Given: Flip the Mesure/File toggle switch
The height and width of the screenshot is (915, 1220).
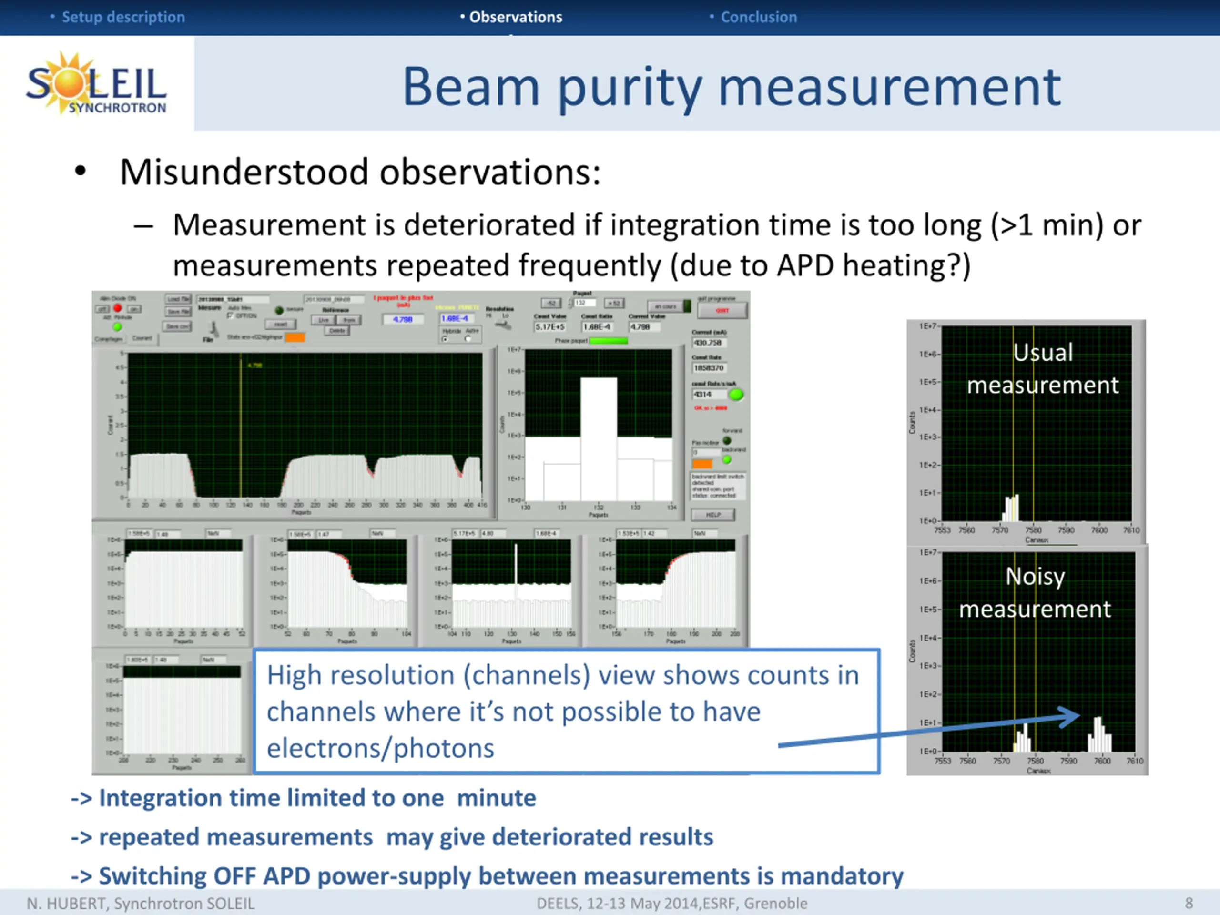Looking at the screenshot, I should click(x=213, y=330).
